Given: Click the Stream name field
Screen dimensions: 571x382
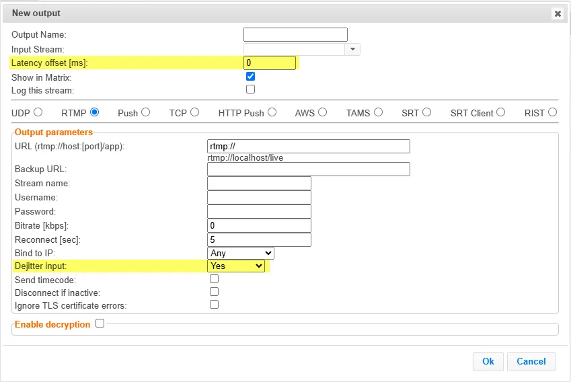Looking at the screenshot, I should point(259,183).
